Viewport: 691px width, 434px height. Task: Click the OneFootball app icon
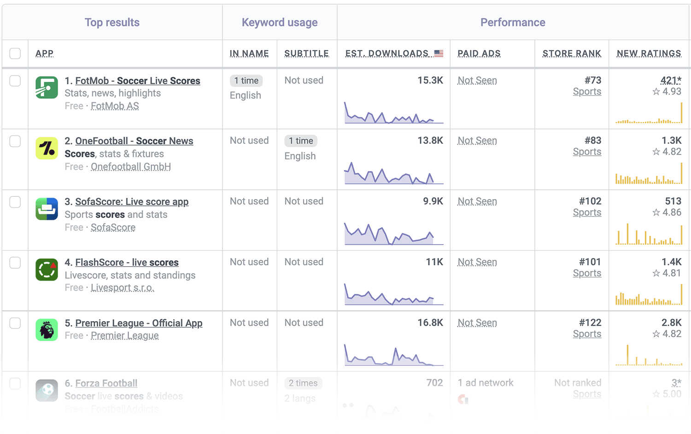47,148
